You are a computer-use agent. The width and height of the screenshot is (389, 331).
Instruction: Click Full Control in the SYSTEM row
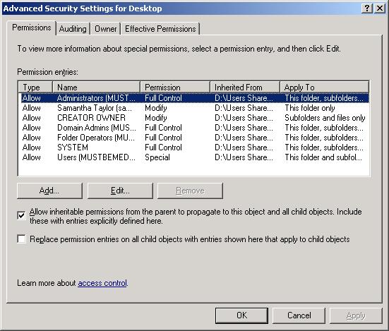pyautogui.click(x=163, y=148)
